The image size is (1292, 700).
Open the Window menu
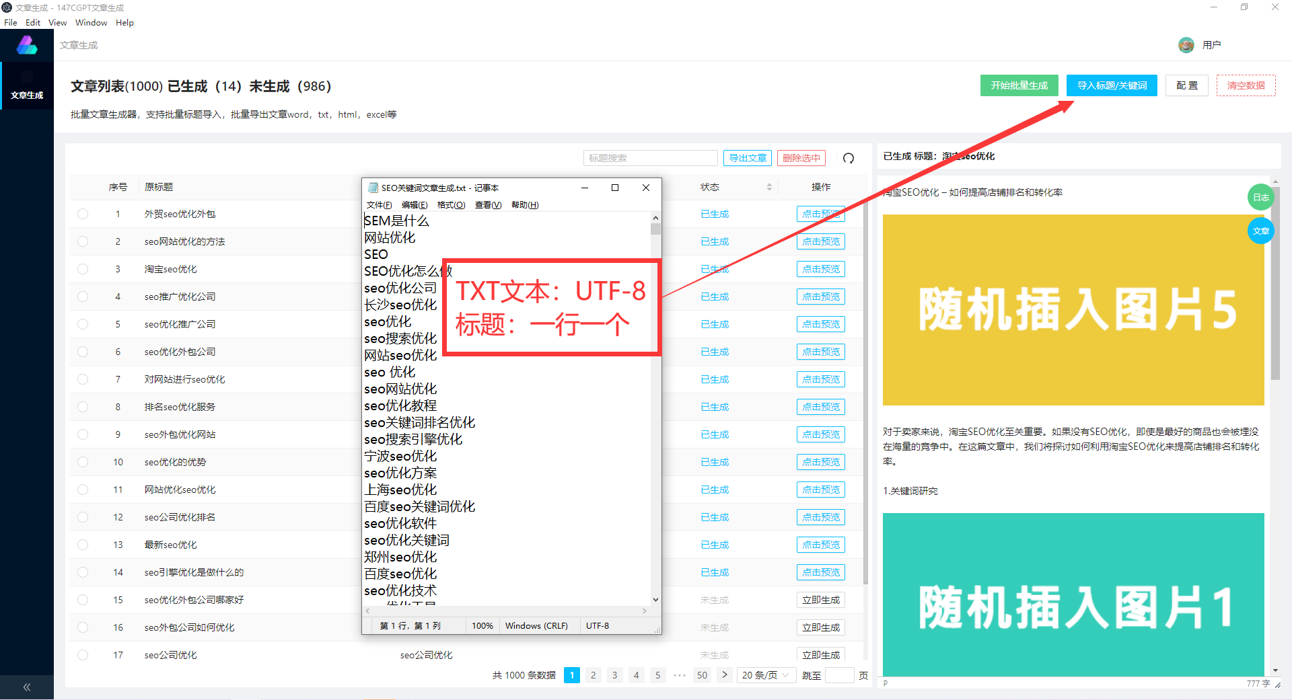(91, 23)
